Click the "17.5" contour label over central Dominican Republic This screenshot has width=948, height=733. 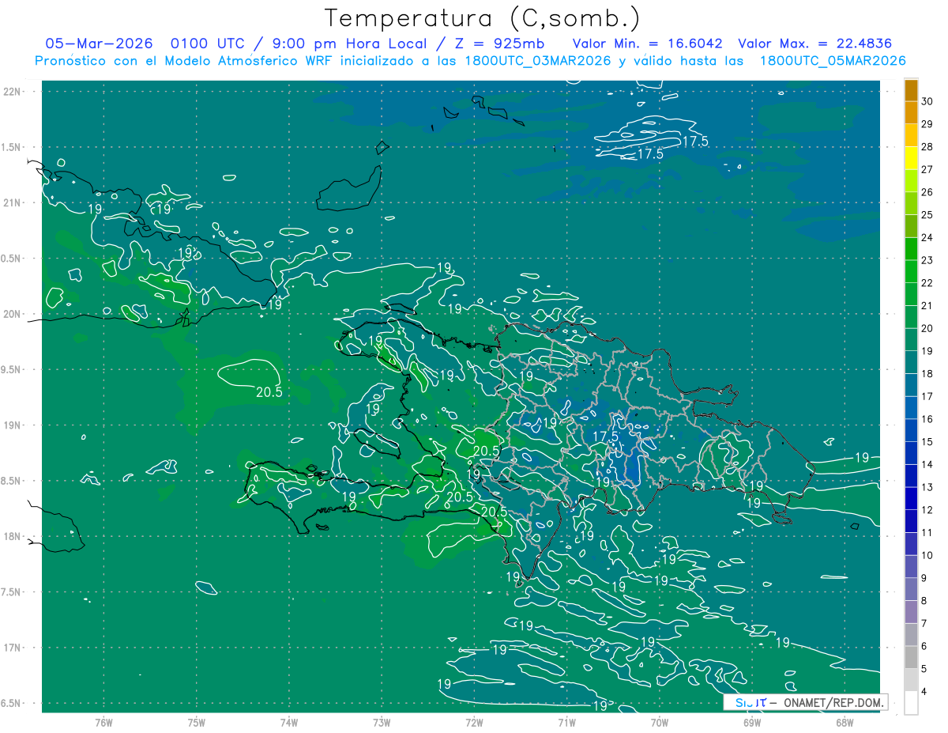click(605, 436)
